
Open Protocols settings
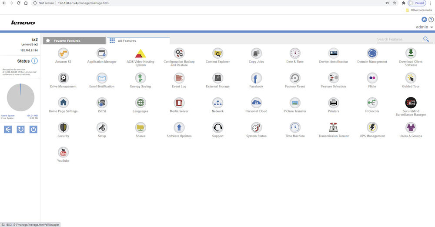[x=372, y=103]
